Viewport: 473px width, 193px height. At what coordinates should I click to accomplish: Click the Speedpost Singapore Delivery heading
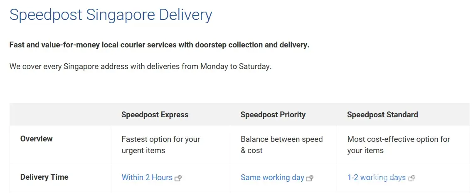[111, 15]
